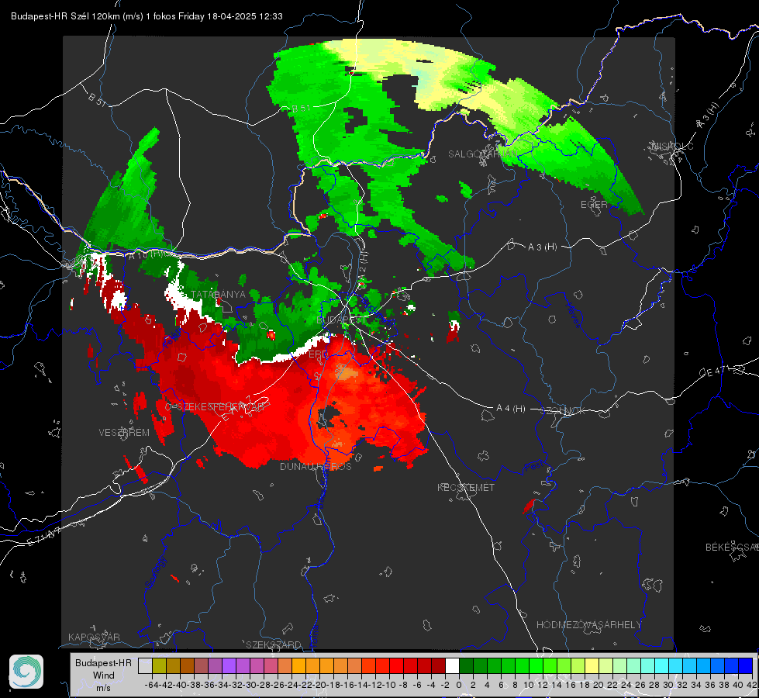Image resolution: width=759 pixels, height=698 pixels.
Task: Select the KAPOSVÁR city label
Action: point(94,637)
